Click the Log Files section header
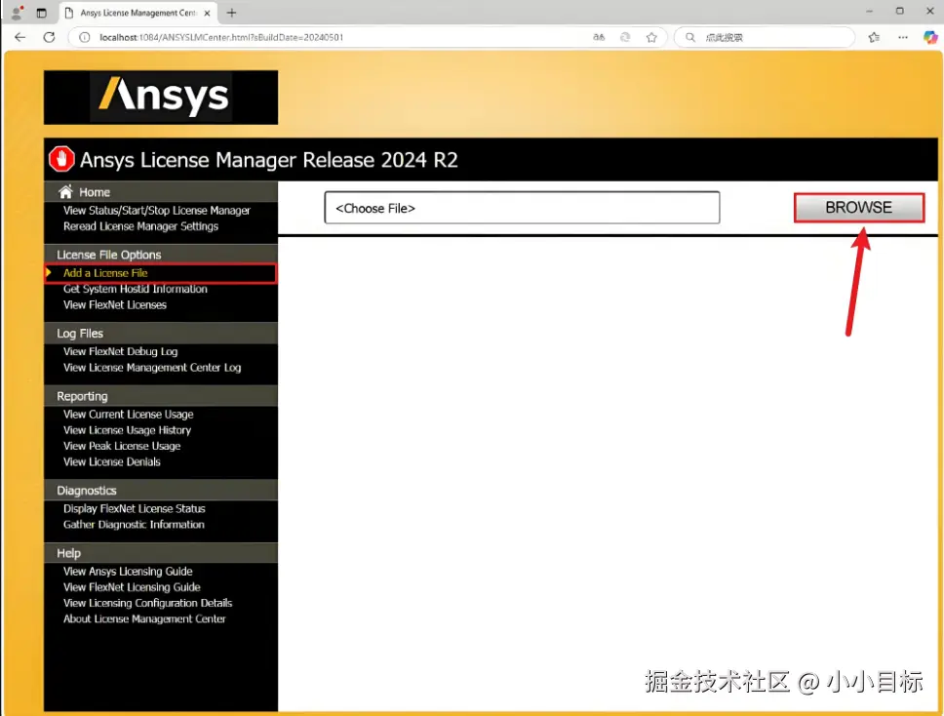This screenshot has width=944, height=716. (x=80, y=333)
